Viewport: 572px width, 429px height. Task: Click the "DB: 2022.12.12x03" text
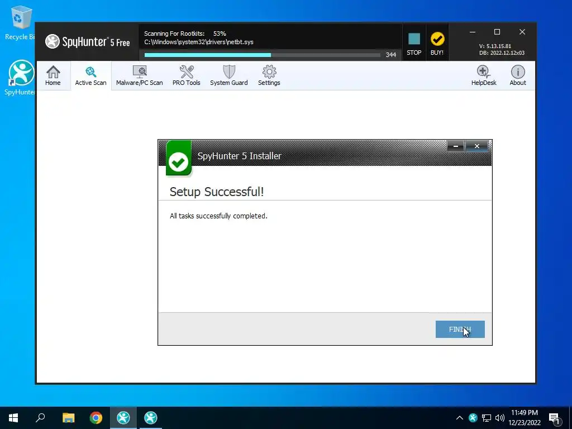tap(502, 53)
